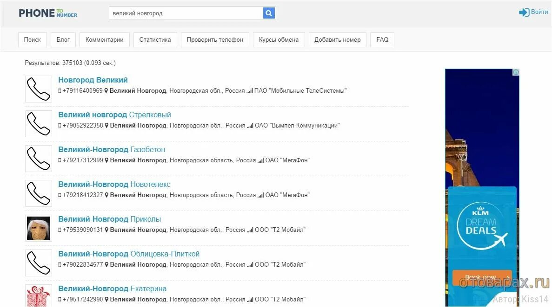Image resolution: width=552 pixels, height=307 pixels.
Task: Click phone icon for Великий новгород Стрелковый
Action: click(x=39, y=124)
